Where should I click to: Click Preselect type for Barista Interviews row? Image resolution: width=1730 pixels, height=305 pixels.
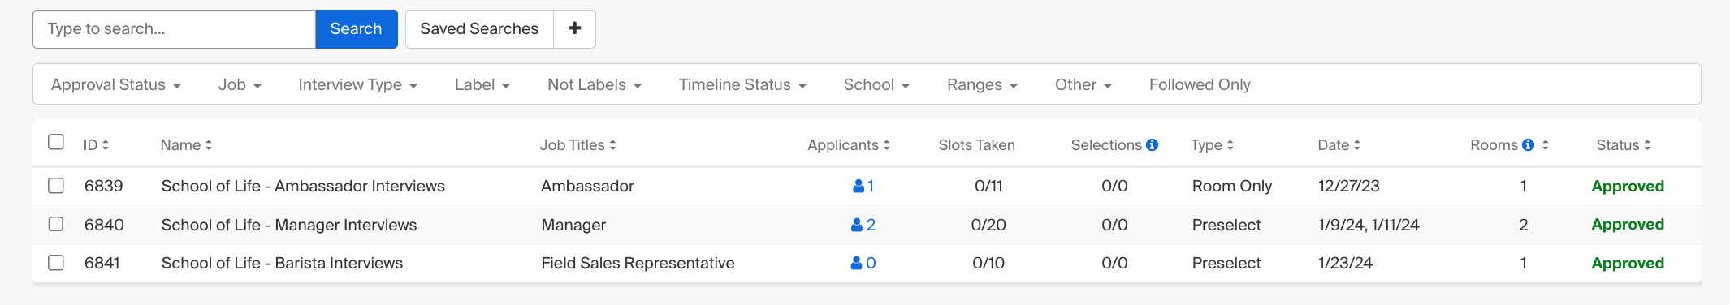[x=1226, y=263]
